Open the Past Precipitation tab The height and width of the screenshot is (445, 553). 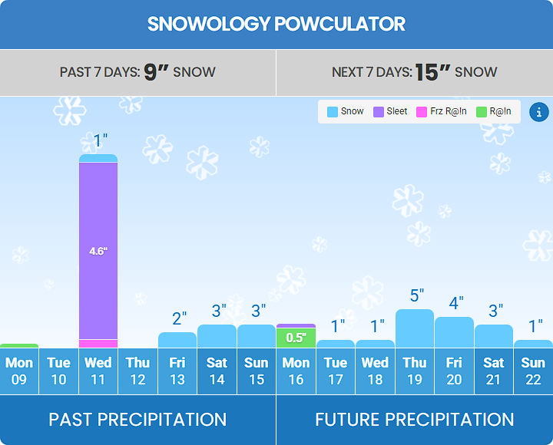(137, 420)
